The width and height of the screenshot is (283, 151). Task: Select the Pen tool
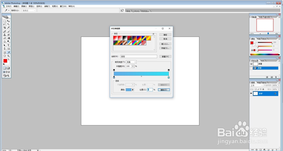coord(5,49)
